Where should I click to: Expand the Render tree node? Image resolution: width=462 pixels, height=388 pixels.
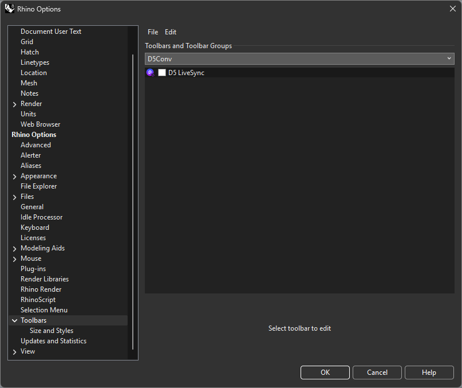pyautogui.click(x=14, y=104)
